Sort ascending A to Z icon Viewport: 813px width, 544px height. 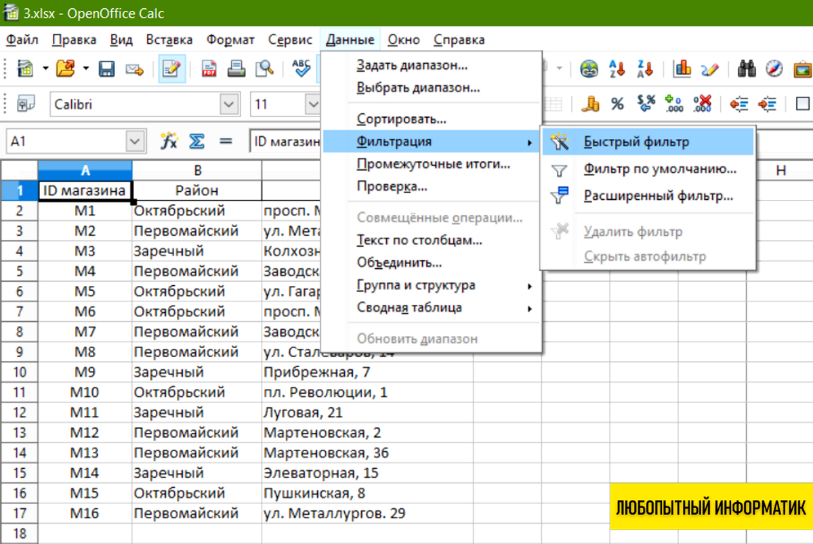pos(617,68)
